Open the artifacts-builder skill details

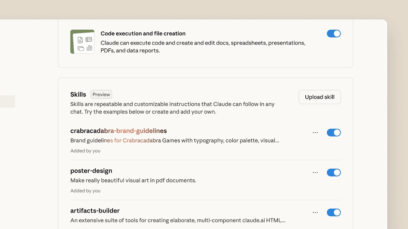tap(95, 211)
